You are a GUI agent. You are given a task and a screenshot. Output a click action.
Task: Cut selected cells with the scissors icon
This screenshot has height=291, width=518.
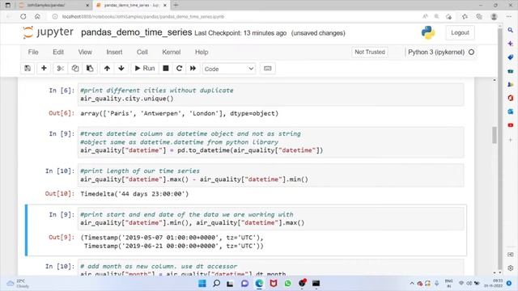tap(61, 68)
